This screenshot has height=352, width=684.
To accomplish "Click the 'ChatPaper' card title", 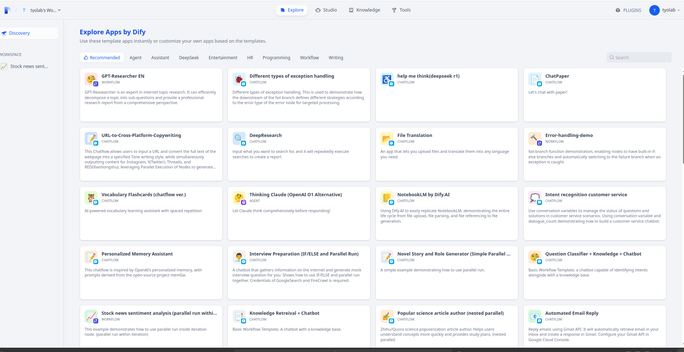I will (557, 76).
